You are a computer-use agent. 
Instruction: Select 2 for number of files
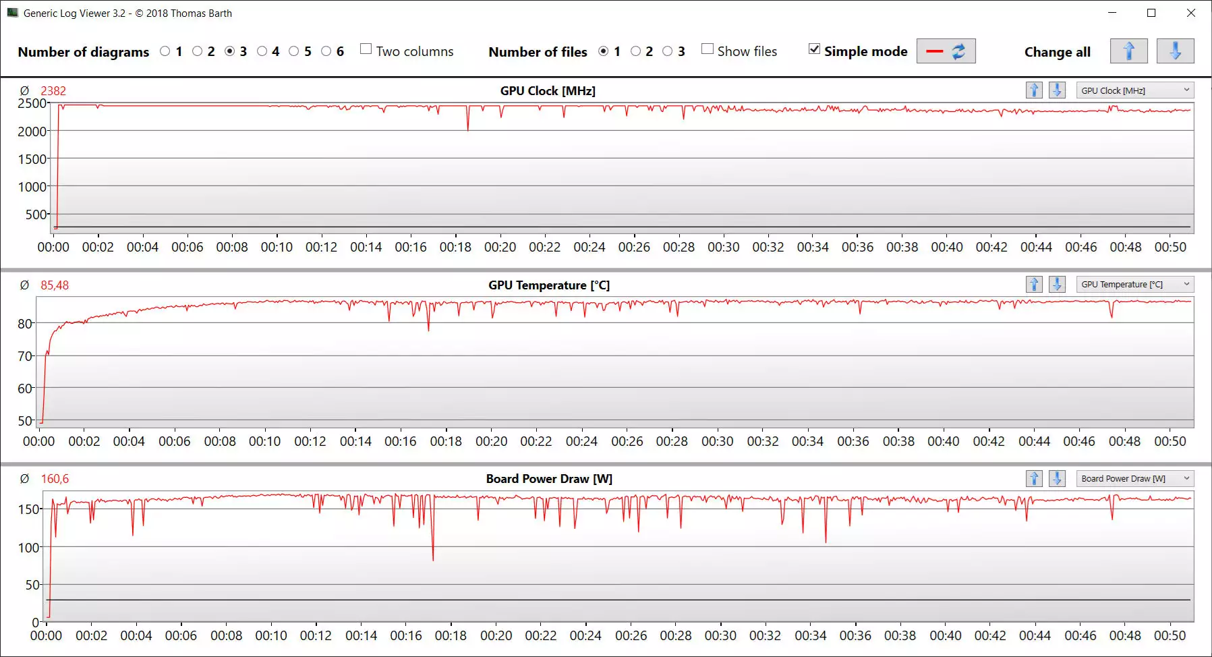(635, 51)
